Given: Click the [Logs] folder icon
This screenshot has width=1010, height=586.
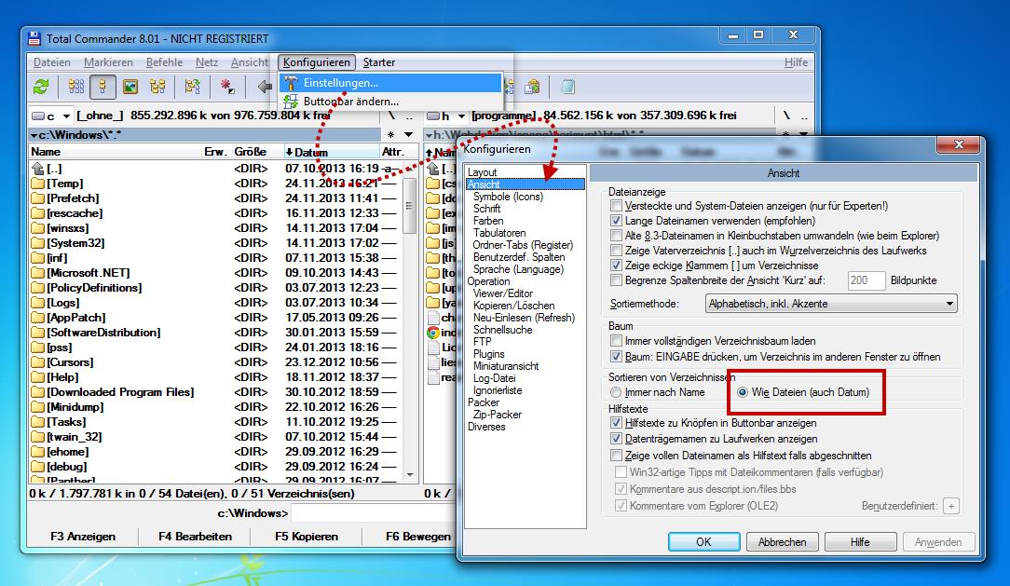Looking at the screenshot, I should pos(38,303).
